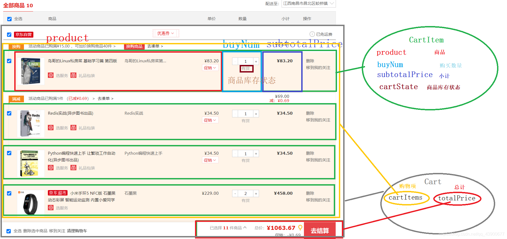The image size is (507, 239).
Task: Click 选服务 icon for Python编程 book
Action: click(51, 168)
